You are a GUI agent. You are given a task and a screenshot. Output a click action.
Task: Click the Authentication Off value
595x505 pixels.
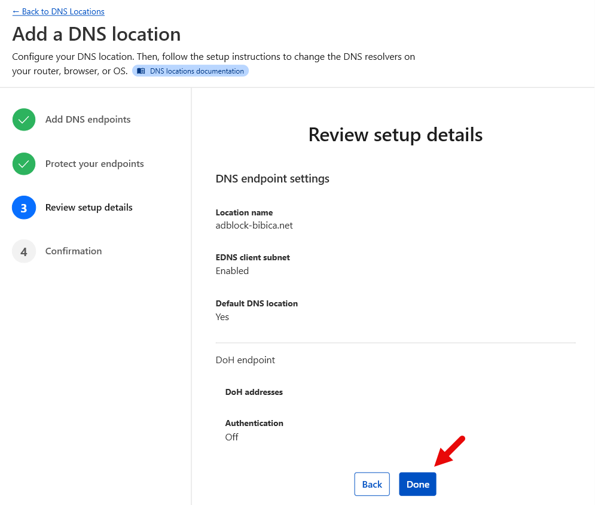(x=232, y=437)
